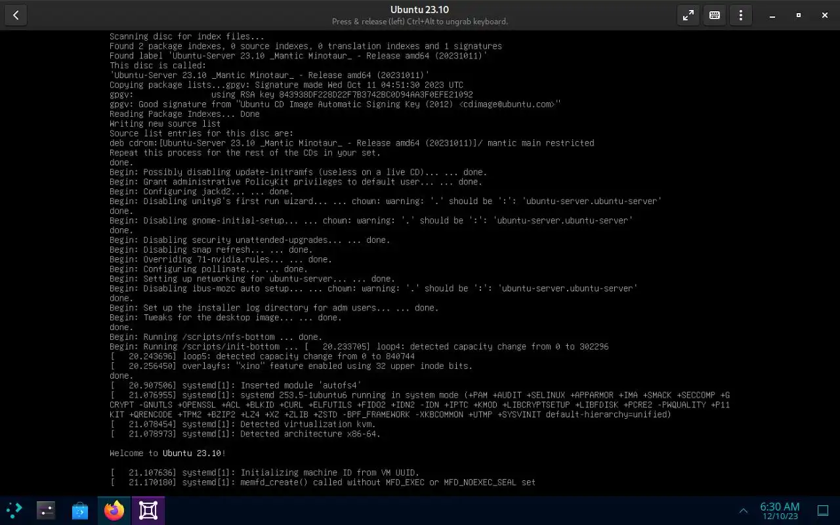
Task: Click the 'Scanning disc for index files...' line
Action: [x=187, y=37]
